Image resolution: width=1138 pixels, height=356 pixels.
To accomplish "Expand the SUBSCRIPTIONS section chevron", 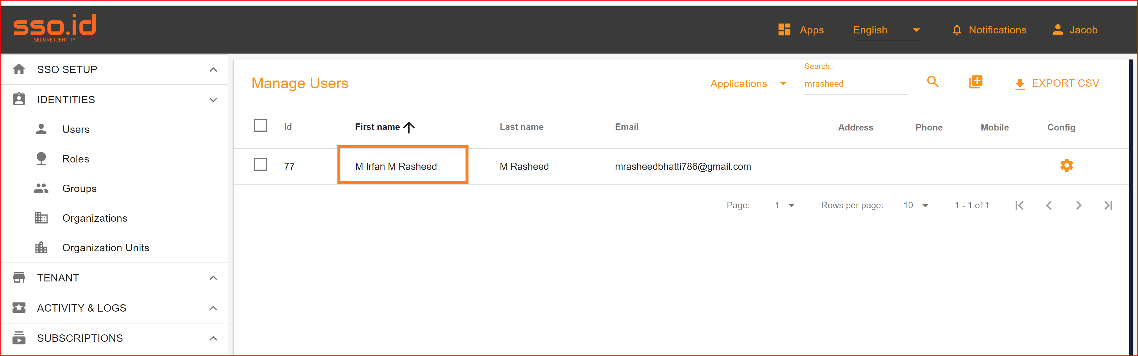I will coord(213,338).
